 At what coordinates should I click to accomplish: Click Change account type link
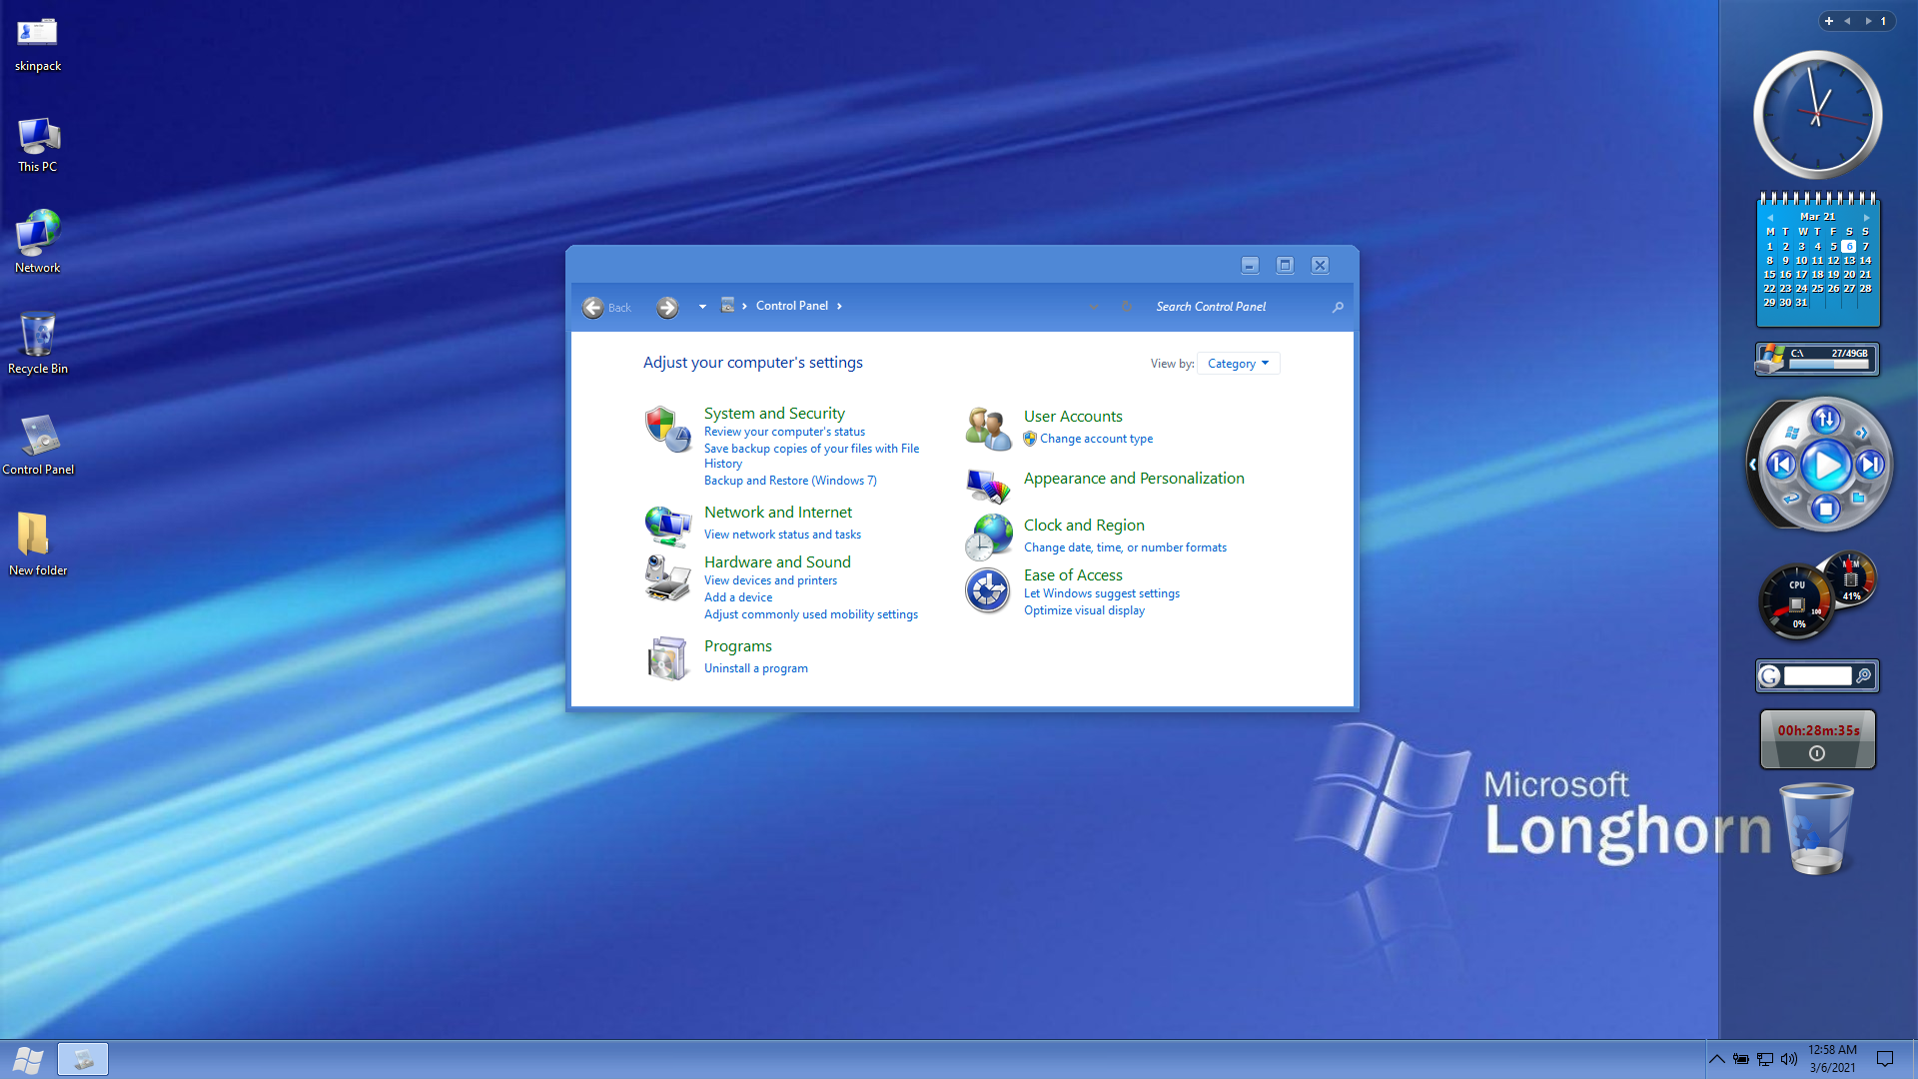coord(1096,439)
